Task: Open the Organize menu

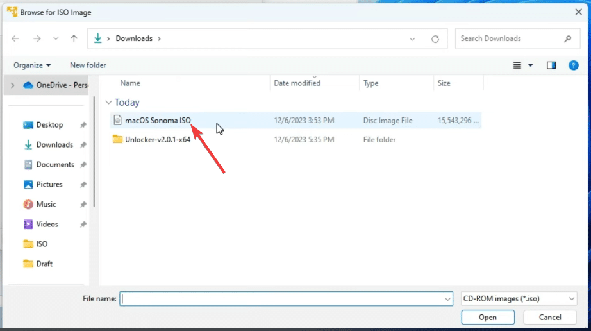Action: [x=32, y=65]
